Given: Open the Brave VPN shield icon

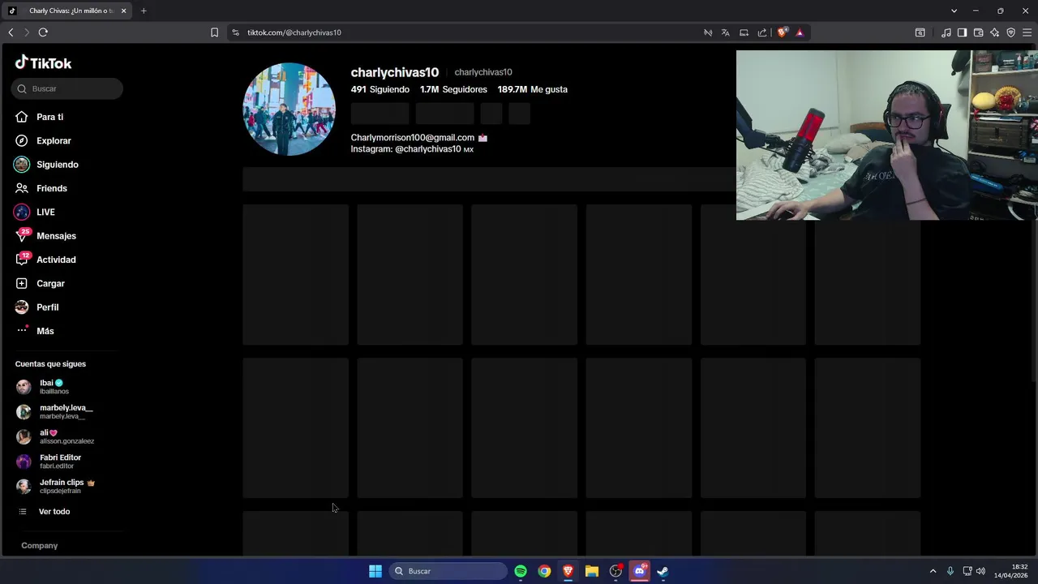Looking at the screenshot, I should click(1010, 32).
